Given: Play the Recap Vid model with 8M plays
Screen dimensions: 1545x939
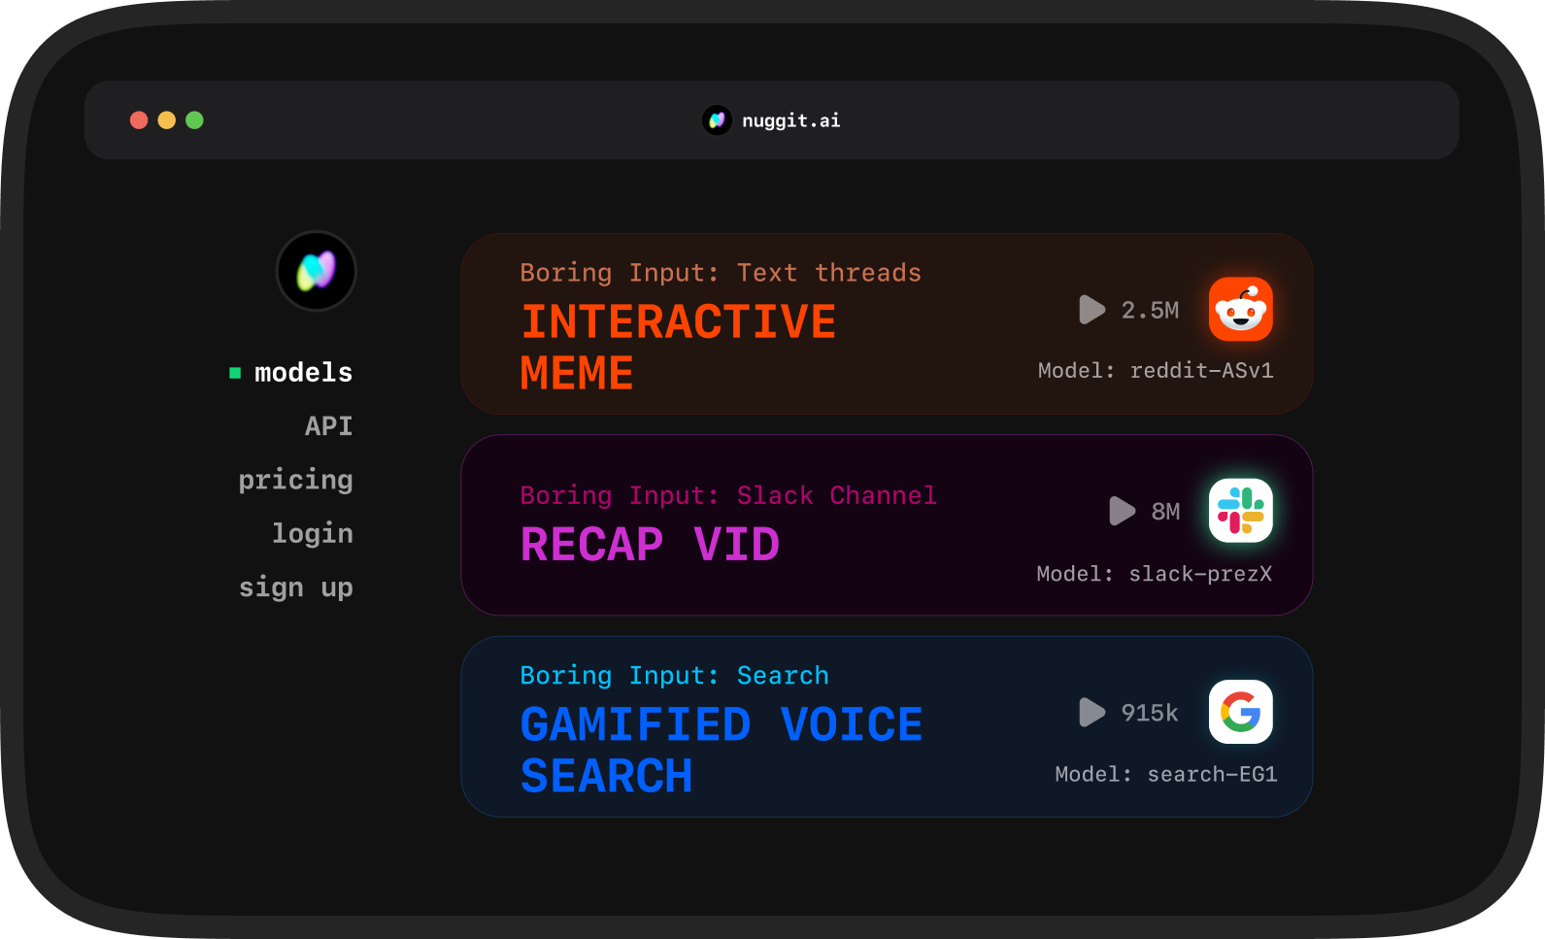Looking at the screenshot, I should 1122,511.
